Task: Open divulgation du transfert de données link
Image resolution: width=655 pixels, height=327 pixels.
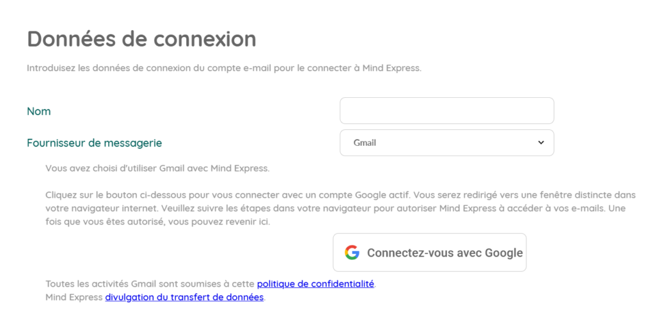Action: click(184, 298)
